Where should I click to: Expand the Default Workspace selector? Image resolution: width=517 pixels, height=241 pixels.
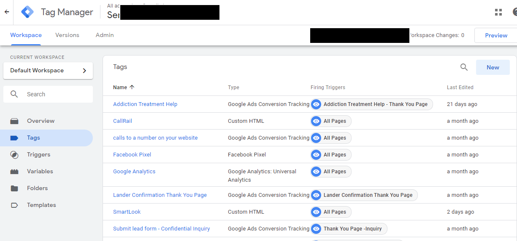click(48, 71)
